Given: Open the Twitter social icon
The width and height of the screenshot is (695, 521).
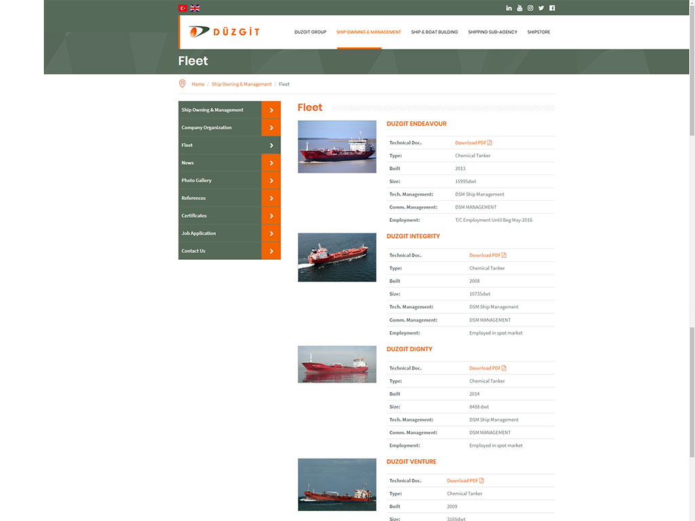Looking at the screenshot, I should [x=541, y=8].
